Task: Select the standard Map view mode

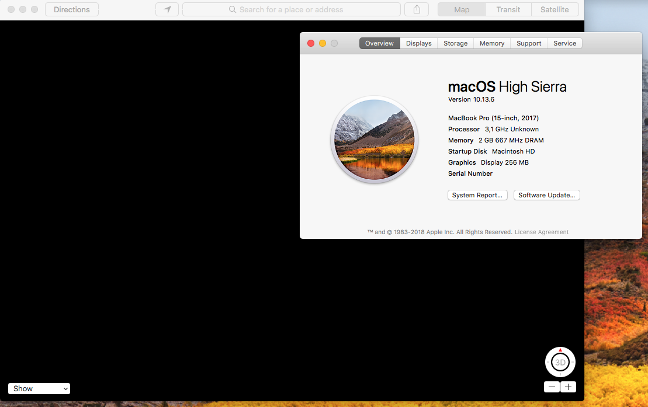Action: tap(462, 9)
